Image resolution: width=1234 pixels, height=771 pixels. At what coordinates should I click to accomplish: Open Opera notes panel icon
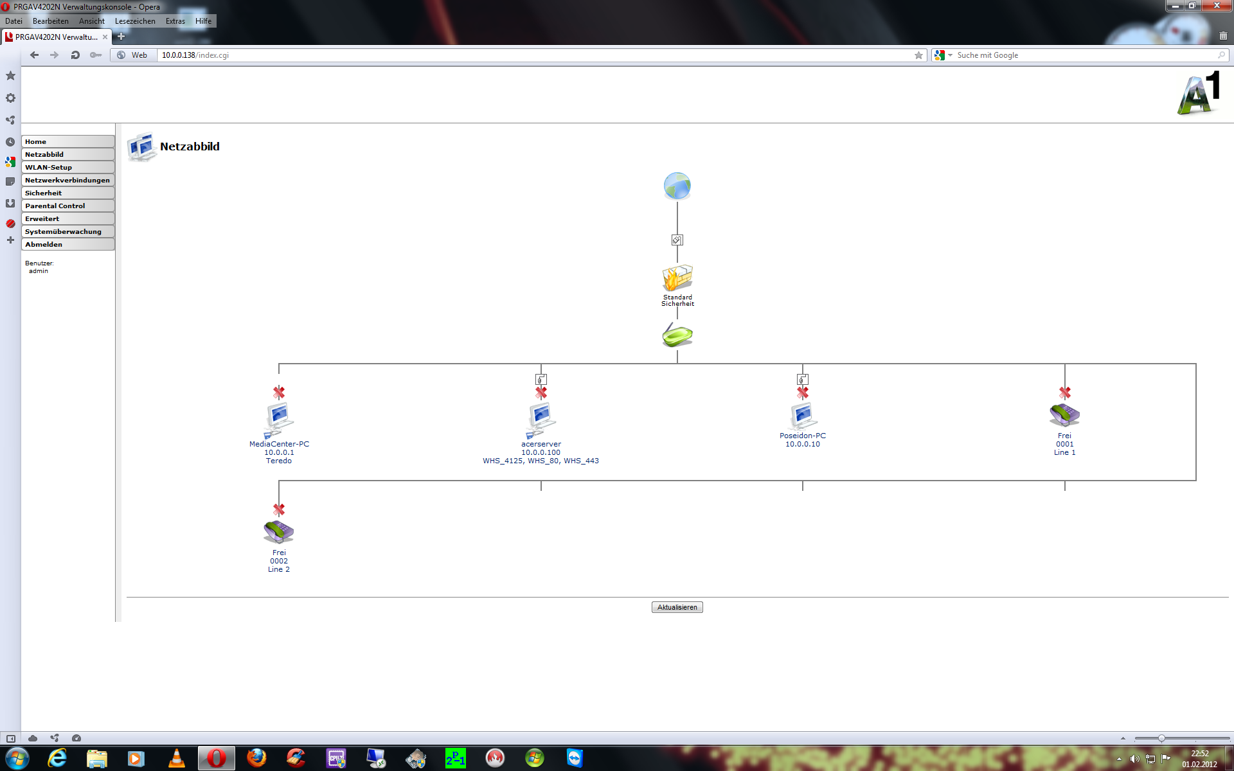10,182
